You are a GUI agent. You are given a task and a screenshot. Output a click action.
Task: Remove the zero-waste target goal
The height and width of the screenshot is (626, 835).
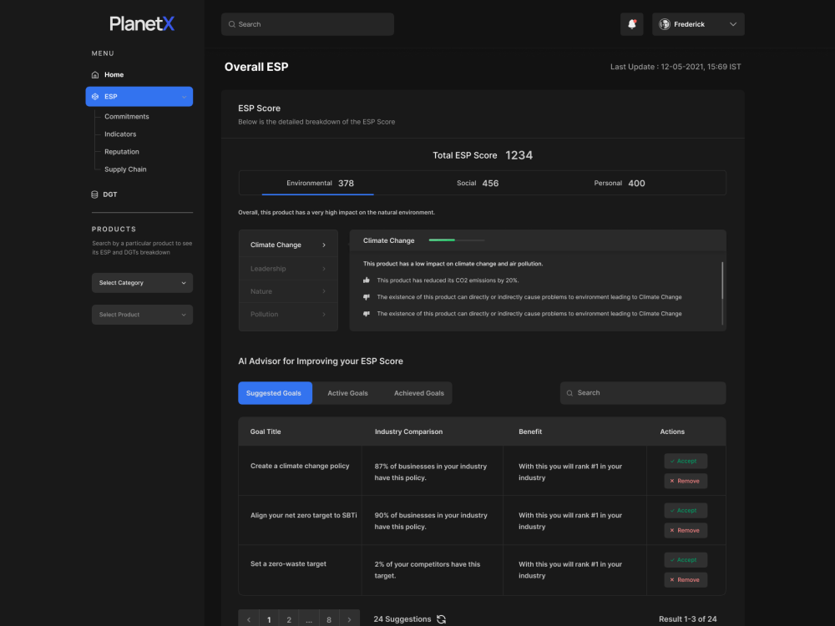click(x=686, y=580)
